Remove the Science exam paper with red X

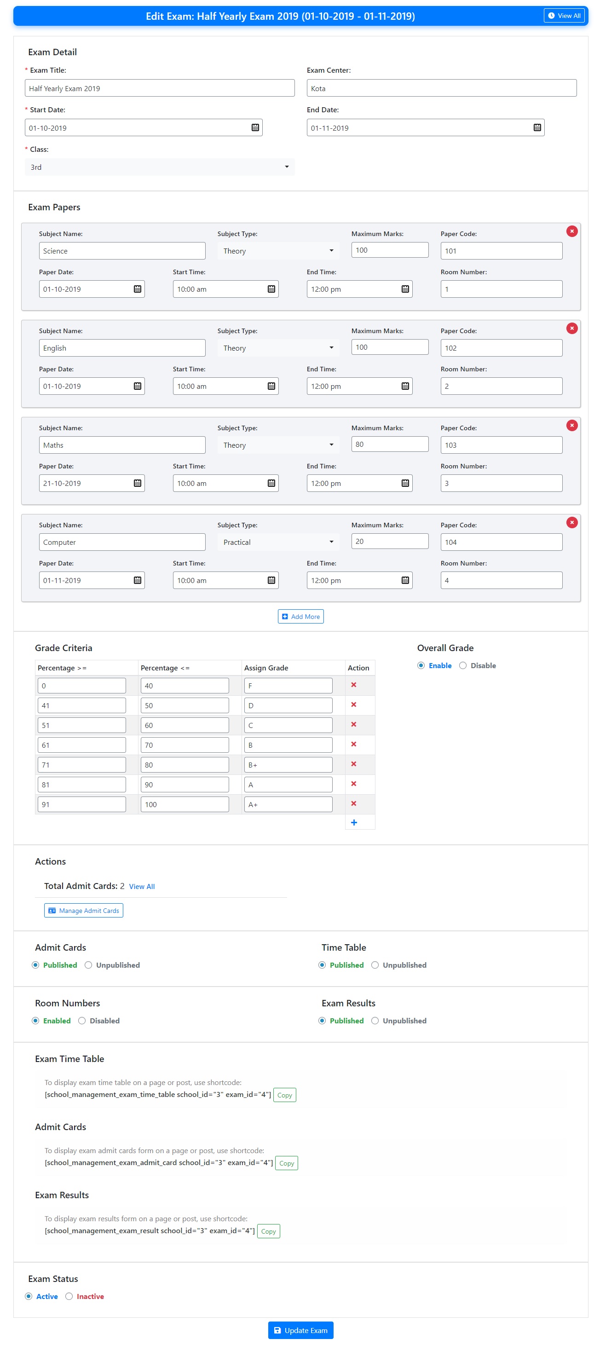click(x=571, y=231)
